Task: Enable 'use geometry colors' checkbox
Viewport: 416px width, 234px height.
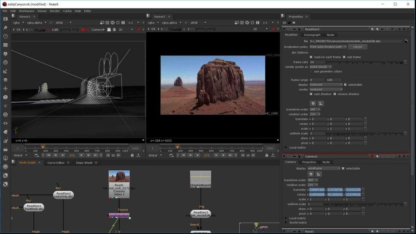Action: point(311,71)
